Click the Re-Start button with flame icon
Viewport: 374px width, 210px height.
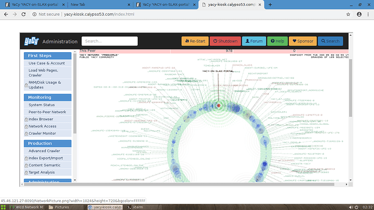195,41
